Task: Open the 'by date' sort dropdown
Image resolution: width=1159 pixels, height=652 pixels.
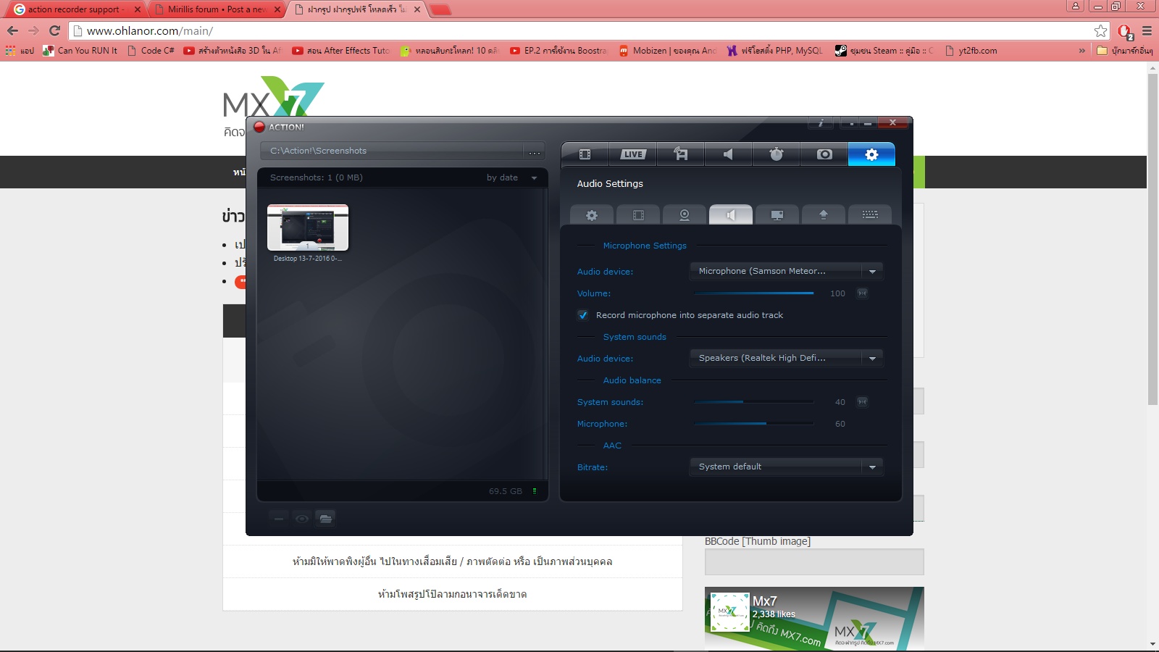Action: pos(512,177)
